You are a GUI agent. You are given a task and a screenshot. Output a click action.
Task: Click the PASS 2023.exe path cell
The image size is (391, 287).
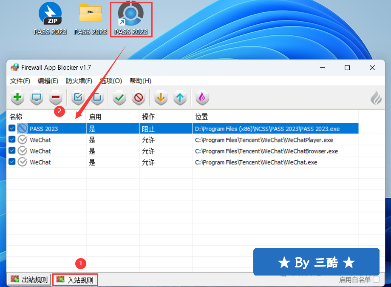275,128
